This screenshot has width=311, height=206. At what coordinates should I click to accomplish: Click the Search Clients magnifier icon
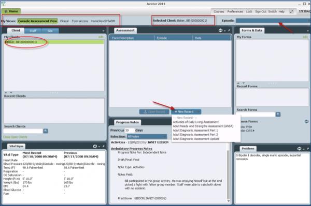(46, 131)
